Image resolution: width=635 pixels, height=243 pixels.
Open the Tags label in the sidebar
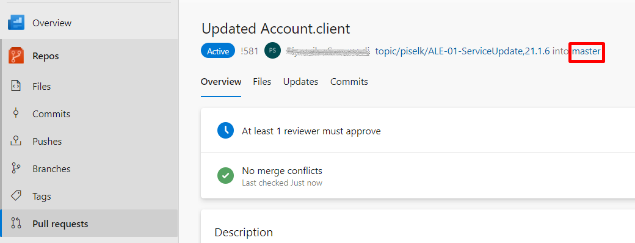[x=42, y=197]
